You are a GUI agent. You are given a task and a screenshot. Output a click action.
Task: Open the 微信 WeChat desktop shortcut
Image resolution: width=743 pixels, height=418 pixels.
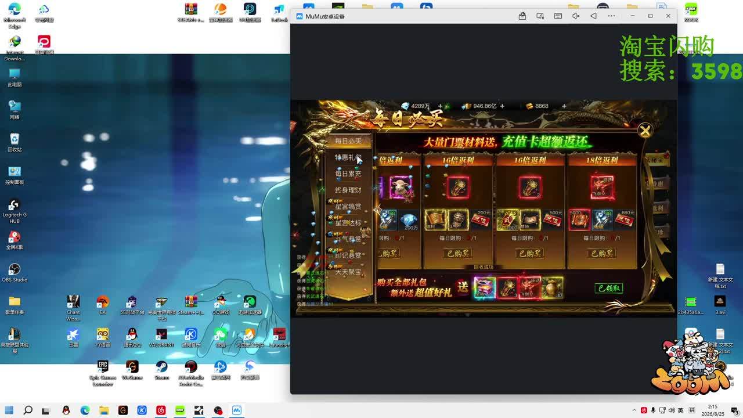(221, 338)
